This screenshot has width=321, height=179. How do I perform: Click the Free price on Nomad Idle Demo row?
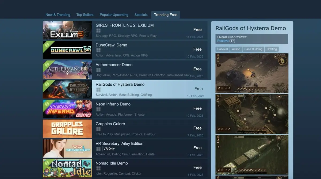click(x=197, y=167)
